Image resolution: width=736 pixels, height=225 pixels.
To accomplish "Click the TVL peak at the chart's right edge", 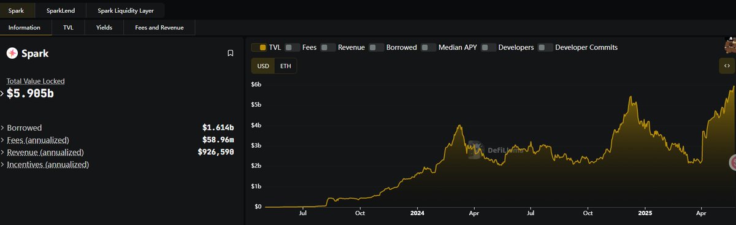I will click(734, 86).
